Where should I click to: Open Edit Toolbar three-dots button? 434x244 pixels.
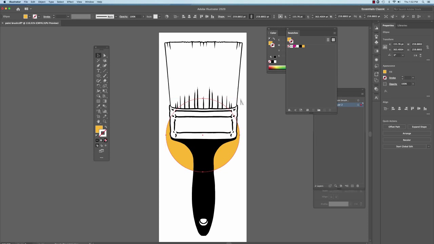pyautogui.click(x=101, y=157)
